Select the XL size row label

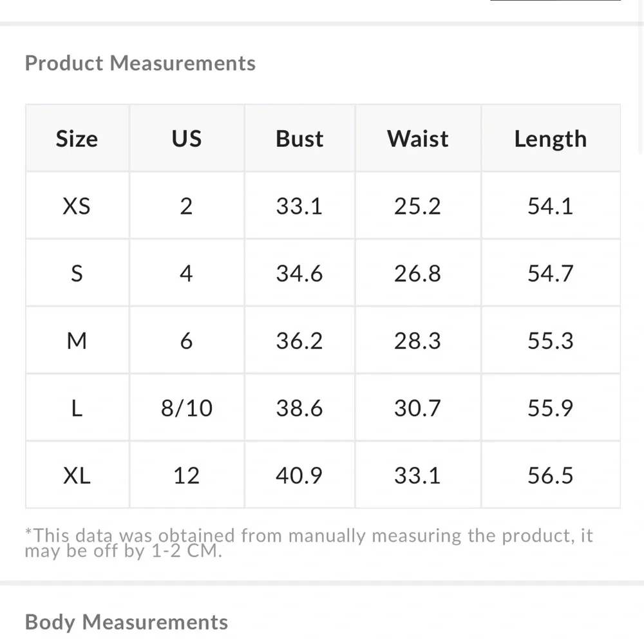tap(77, 475)
